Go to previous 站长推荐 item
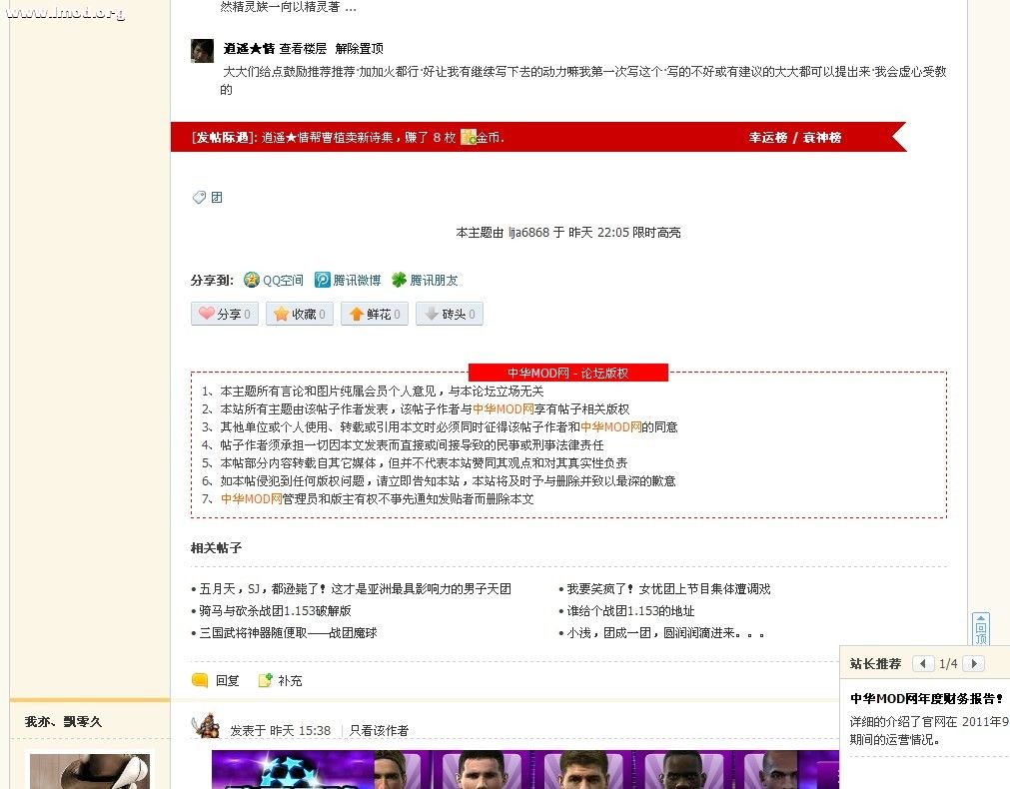The image size is (1010, 789). point(924,663)
